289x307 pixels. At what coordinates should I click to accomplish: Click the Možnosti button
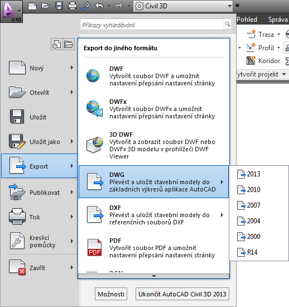coord(111,294)
